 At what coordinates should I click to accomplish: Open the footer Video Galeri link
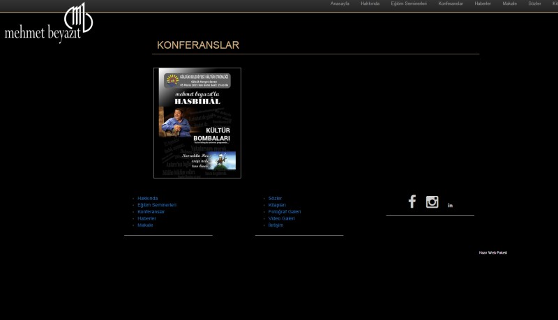282,219
